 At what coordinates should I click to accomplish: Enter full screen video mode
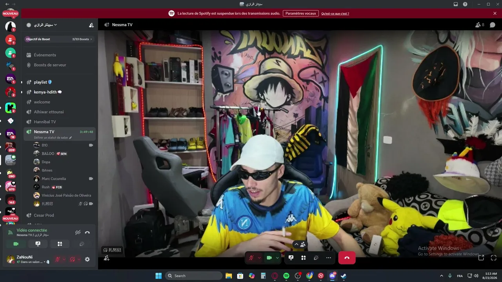(494, 258)
